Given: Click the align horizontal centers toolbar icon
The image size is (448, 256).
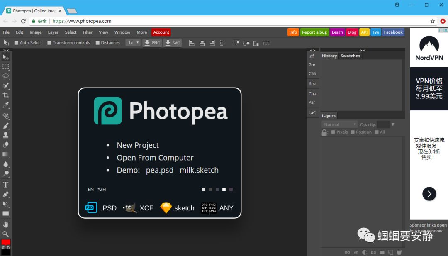Looking at the screenshot, I should 202,43.
